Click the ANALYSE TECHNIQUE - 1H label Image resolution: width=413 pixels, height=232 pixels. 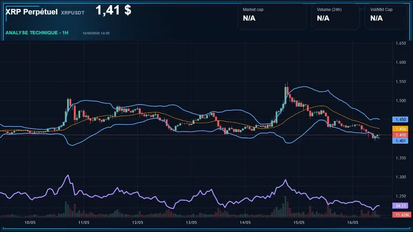tap(37, 33)
